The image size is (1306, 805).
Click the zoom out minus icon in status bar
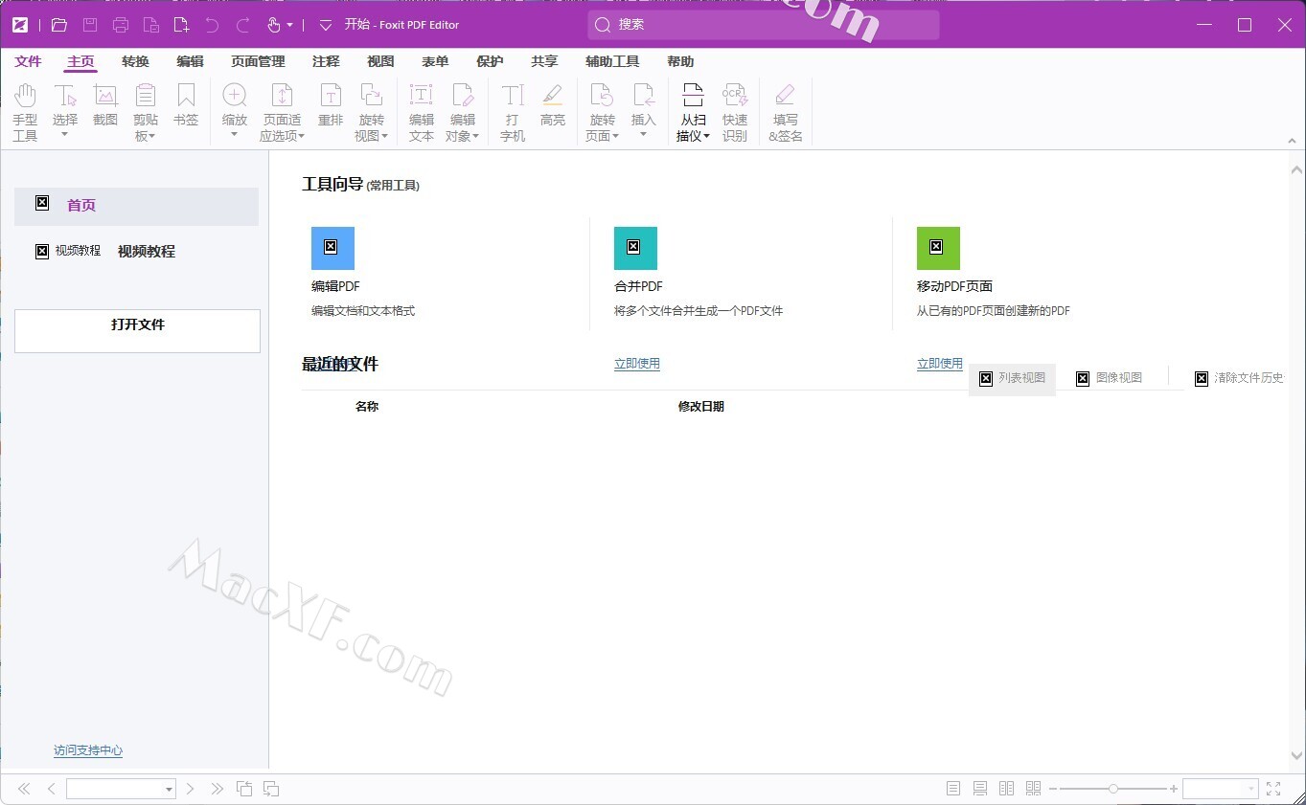coord(1053,789)
